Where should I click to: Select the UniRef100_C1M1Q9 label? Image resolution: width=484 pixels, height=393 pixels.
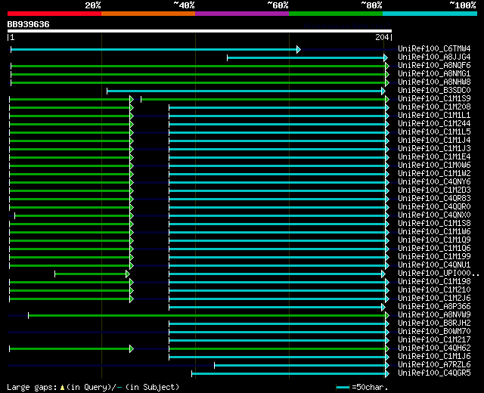(434, 240)
